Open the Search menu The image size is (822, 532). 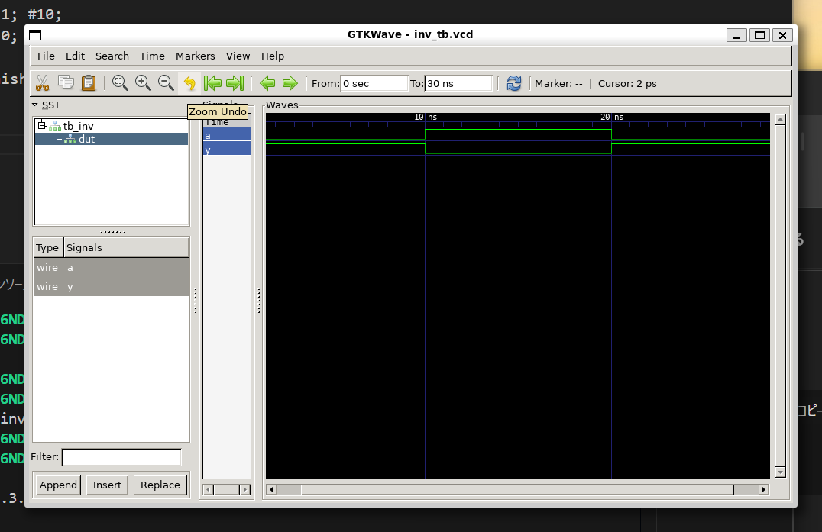pos(112,56)
